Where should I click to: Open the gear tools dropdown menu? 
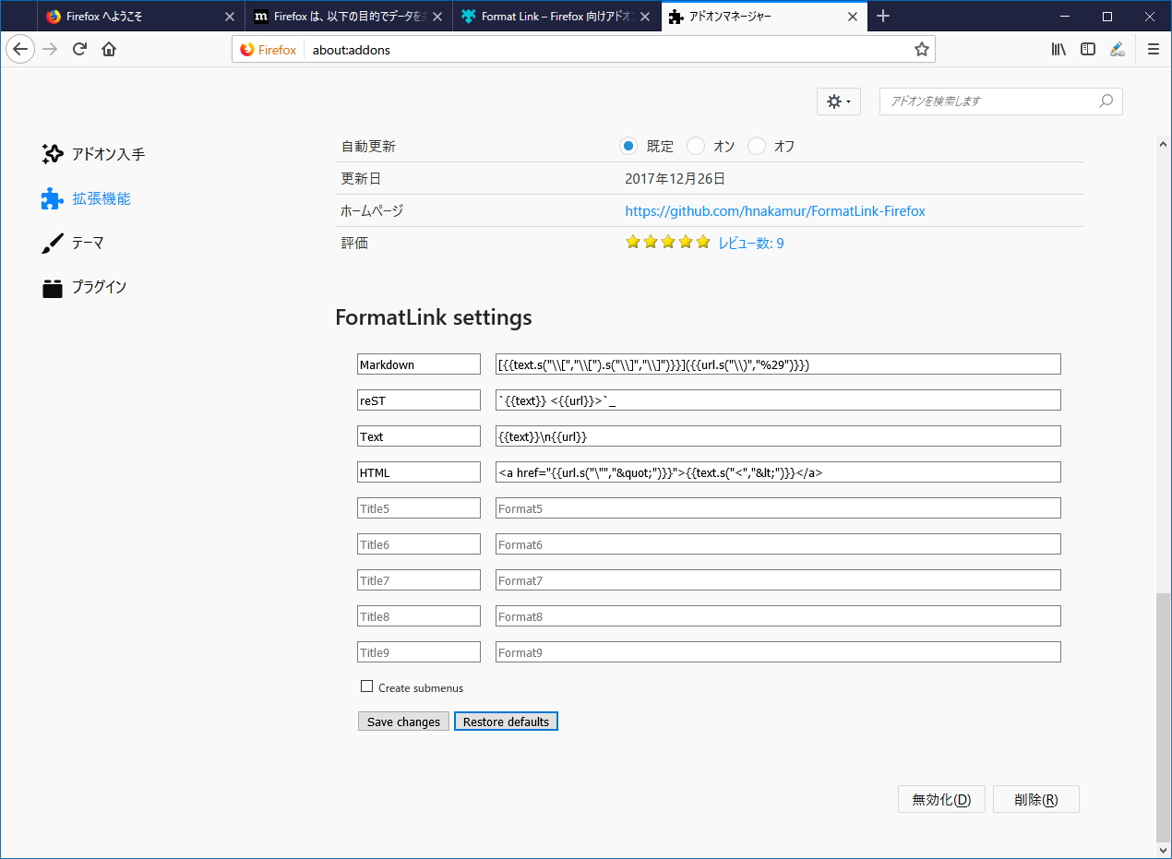pyautogui.click(x=837, y=101)
